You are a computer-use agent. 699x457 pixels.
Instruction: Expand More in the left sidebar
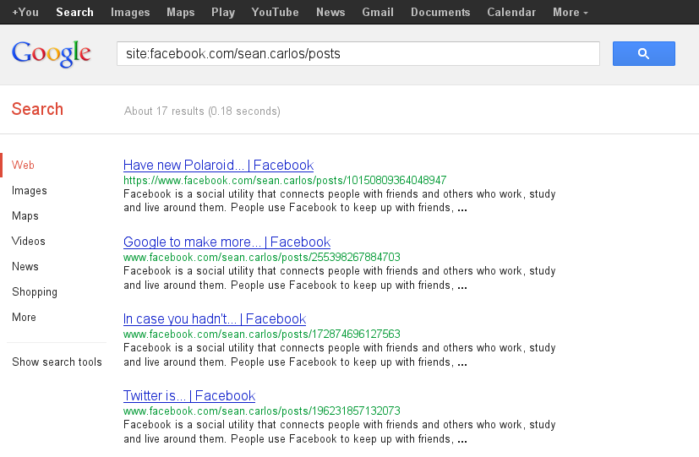24,318
